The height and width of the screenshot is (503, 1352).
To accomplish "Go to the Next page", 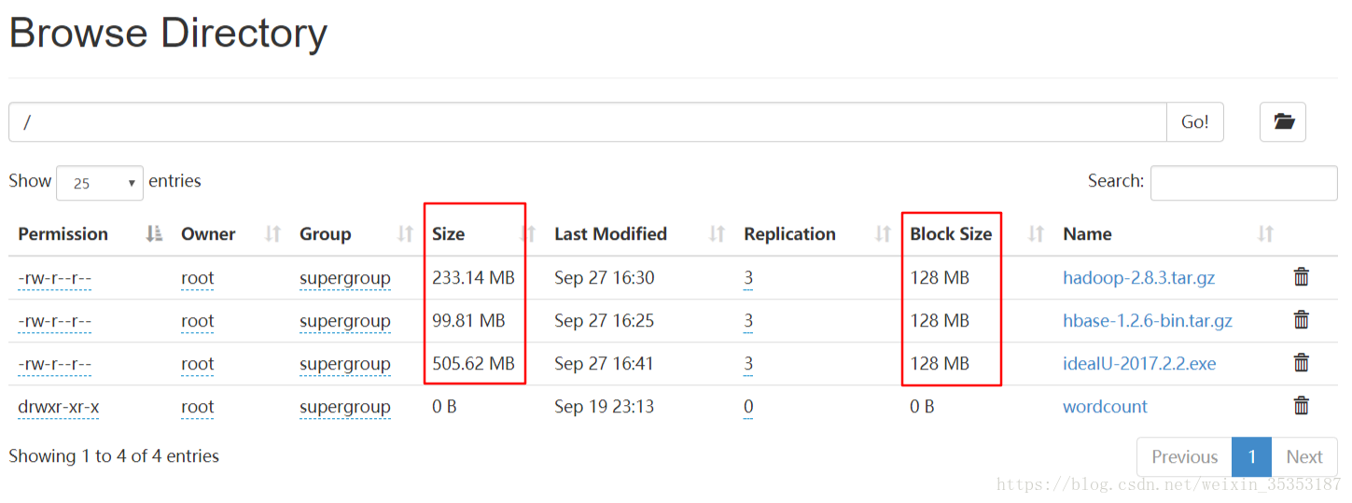I will tap(1304, 457).
